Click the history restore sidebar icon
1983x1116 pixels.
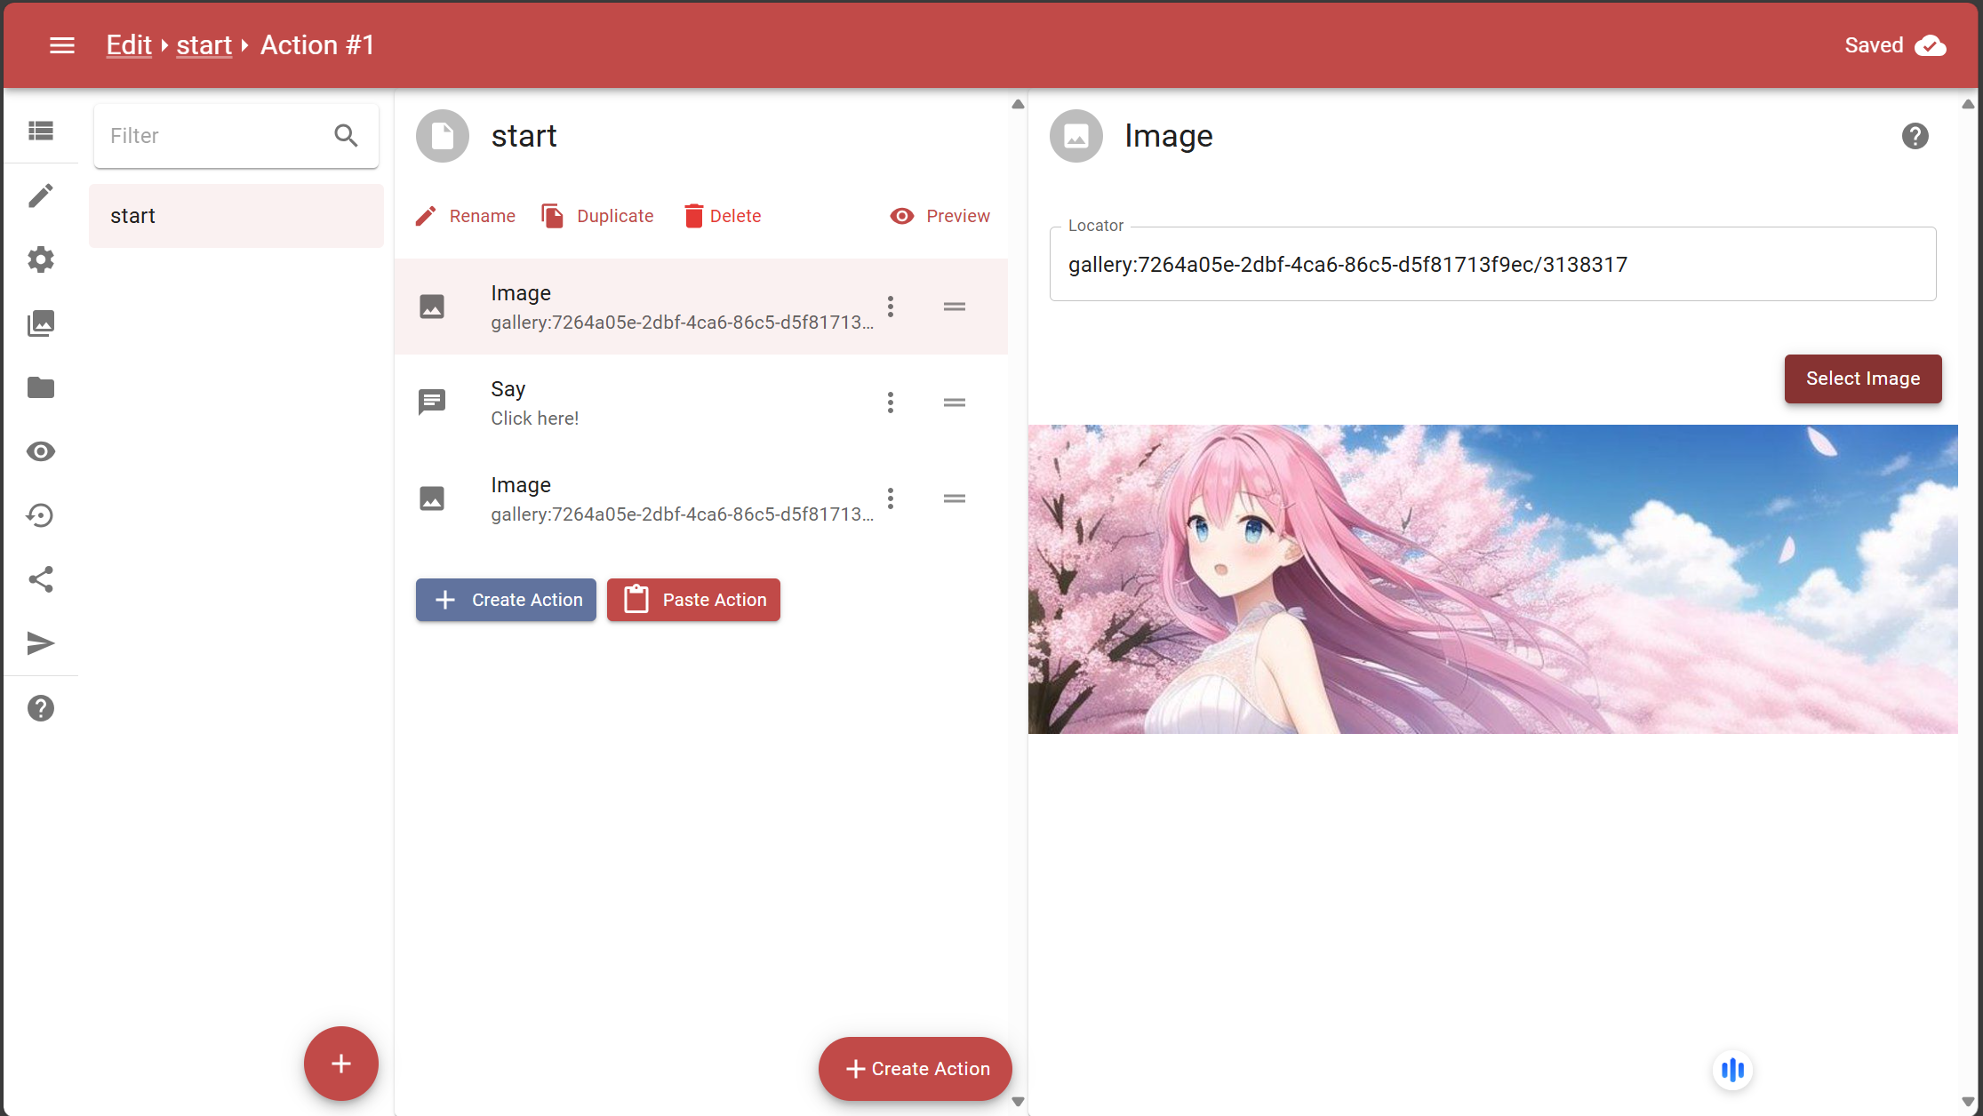pos(41,515)
